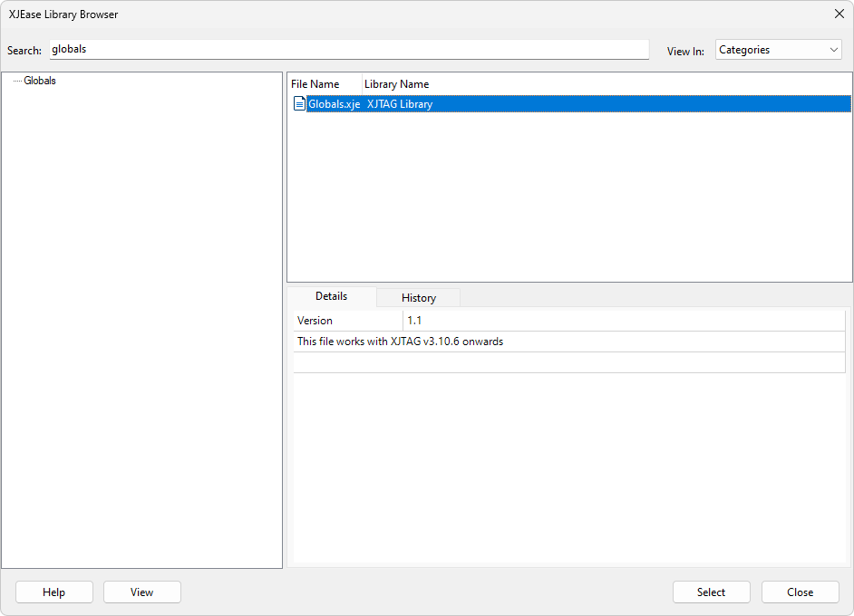Select the Globals node in the category tree
Screen dimensions: 854x616
click(x=40, y=81)
